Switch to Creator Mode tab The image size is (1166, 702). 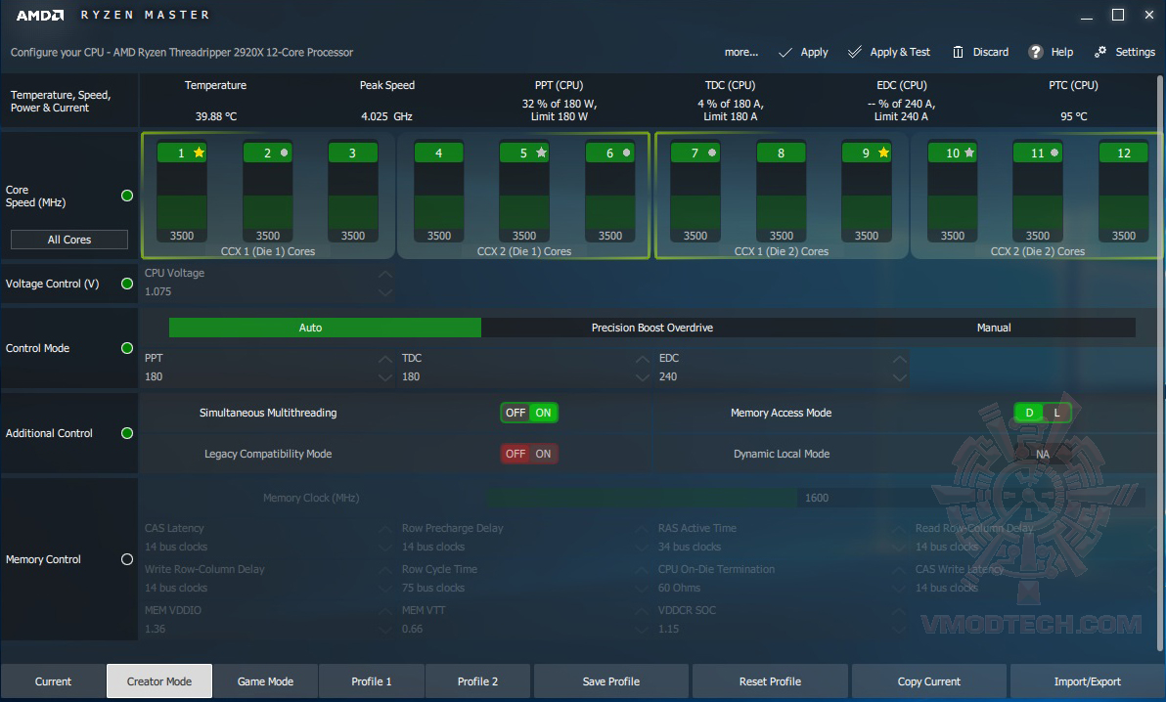pyautogui.click(x=159, y=681)
